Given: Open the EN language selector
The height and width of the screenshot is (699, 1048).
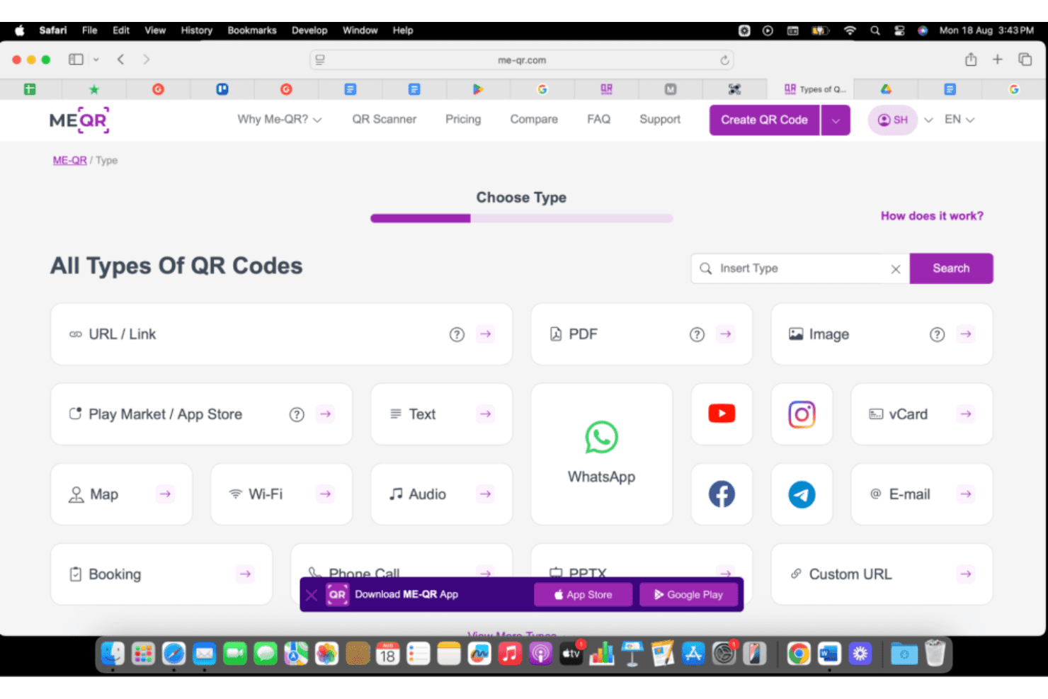Looking at the screenshot, I should [959, 120].
